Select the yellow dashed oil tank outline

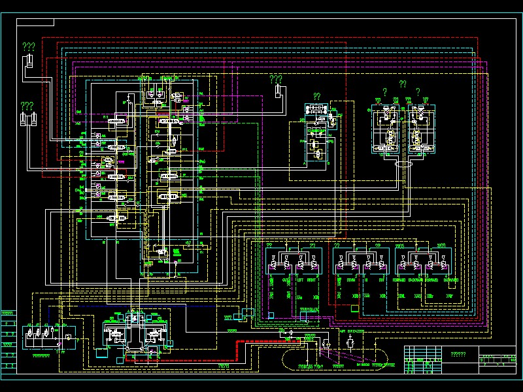(335, 360)
